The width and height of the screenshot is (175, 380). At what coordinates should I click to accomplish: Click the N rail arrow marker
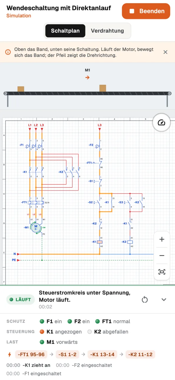tap(18, 254)
